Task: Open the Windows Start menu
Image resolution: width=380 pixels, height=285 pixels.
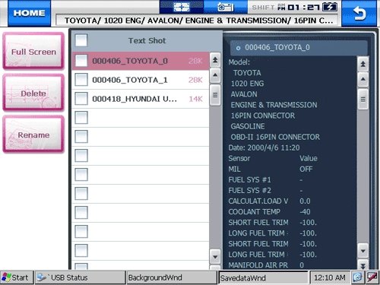Action: tap(17, 277)
